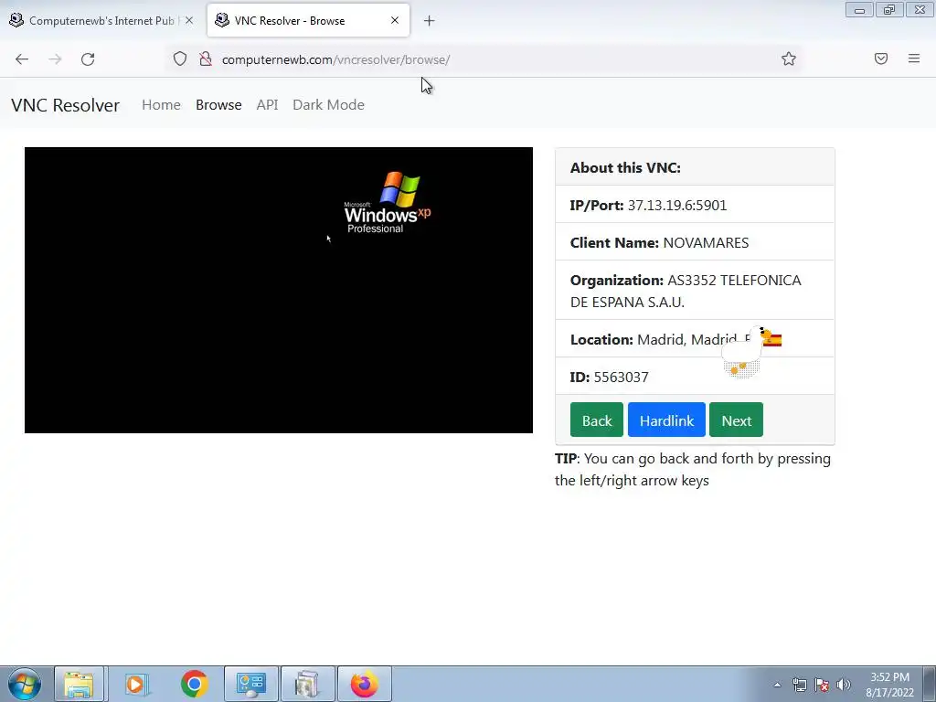
Task: Click the Show desktop strip
Action: coord(930,684)
